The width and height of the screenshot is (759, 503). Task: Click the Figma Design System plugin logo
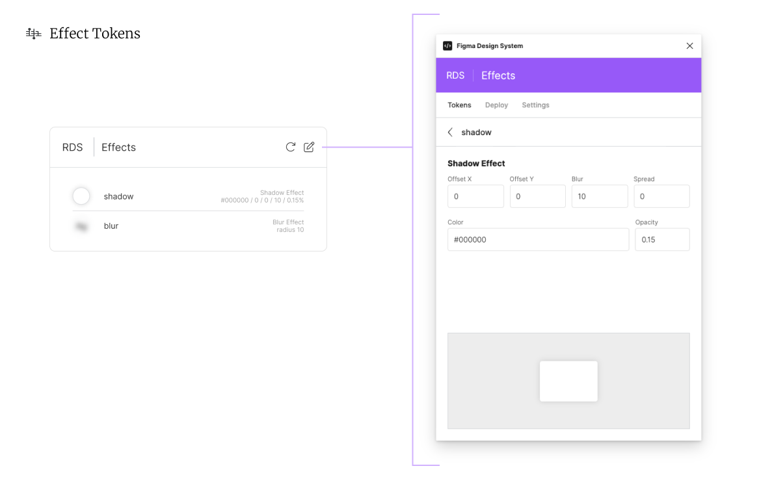click(x=447, y=46)
